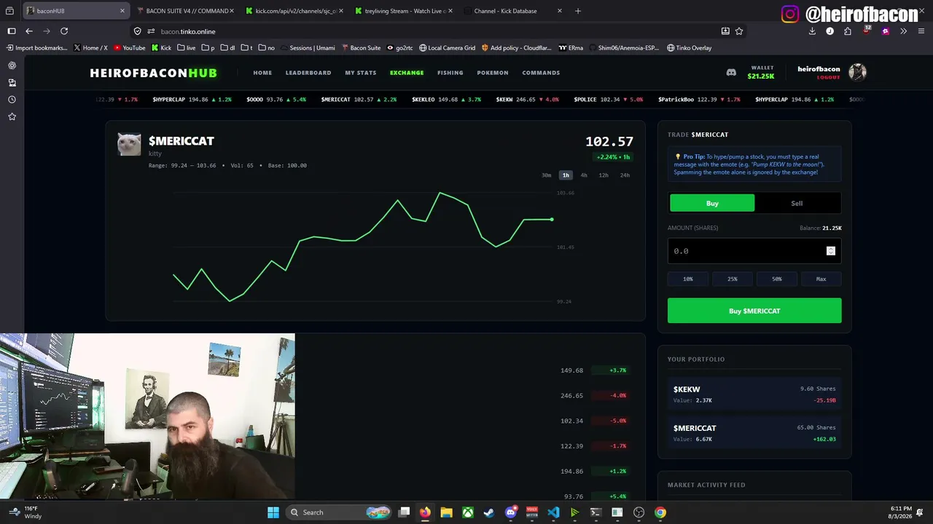Click the $MERICCAT cat emote image
The width and height of the screenshot is (933, 524).
click(129, 144)
